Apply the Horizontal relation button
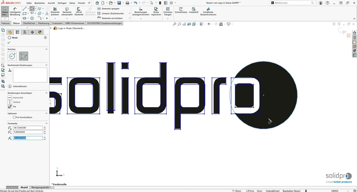357x192 pixels. point(10,98)
